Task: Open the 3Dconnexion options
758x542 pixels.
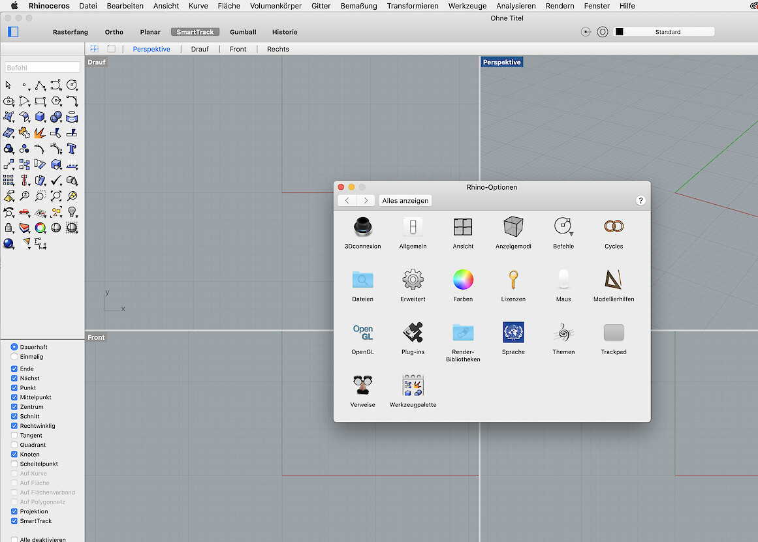Action: [x=362, y=233]
